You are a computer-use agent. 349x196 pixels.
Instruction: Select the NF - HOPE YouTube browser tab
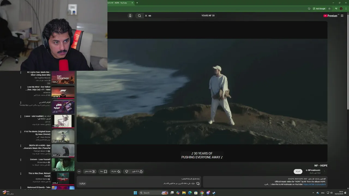click(x=119, y=3)
